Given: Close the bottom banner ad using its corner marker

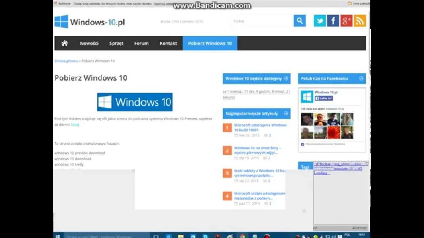Looking at the screenshot, I should pyautogui.click(x=304, y=211).
